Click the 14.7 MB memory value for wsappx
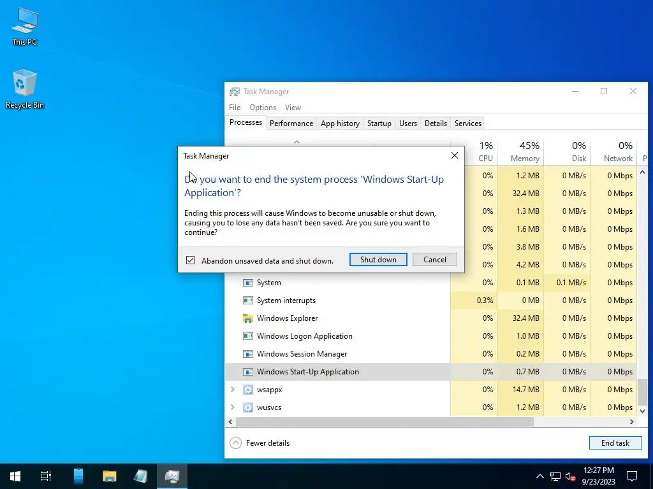Image resolution: width=653 pixels, height=489 pixels. click(x=525, y=390)
